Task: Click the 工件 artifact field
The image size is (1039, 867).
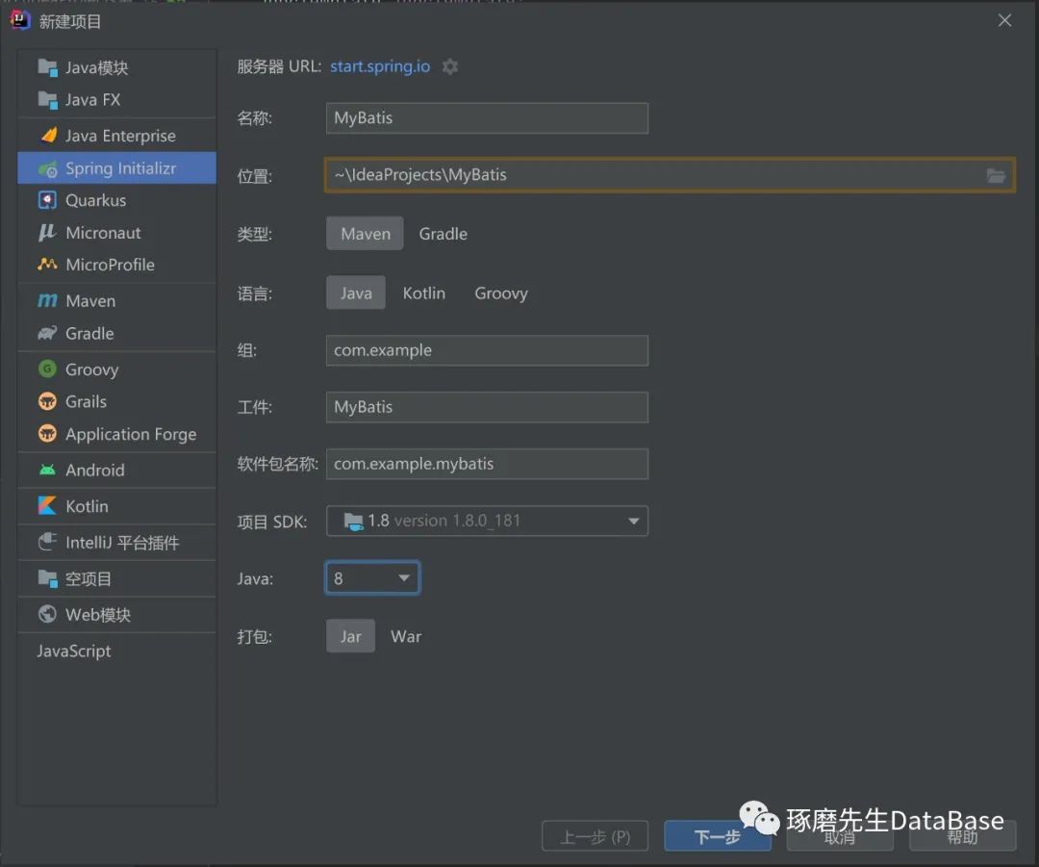Action: 487,407
